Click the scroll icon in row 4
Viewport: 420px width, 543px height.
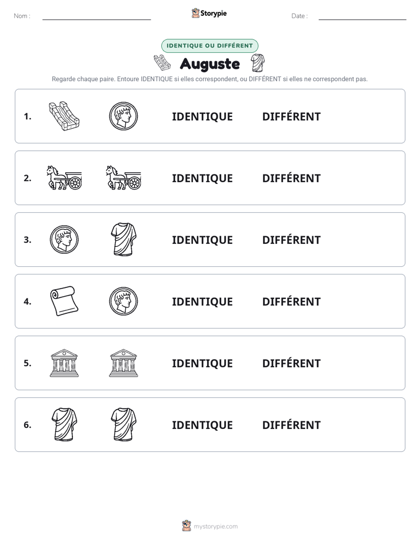64,301
